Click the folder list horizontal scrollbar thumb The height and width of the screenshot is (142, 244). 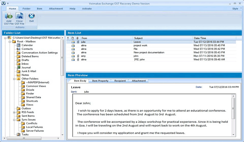[24, 138]
